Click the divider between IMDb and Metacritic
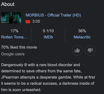The height and width of the screenshot is (94, 104). coord(65,35)
